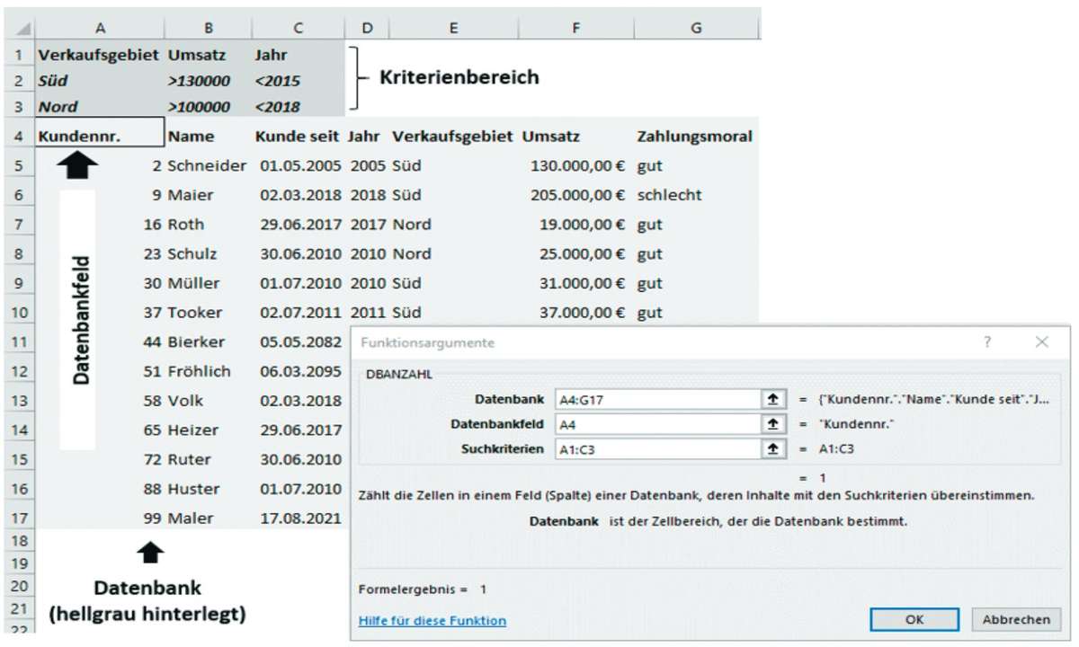This screenshot has height=647, width=1079.
Task: Click cell 'Tooker'
Action: [x=209, y=313]
